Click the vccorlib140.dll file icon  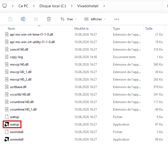tap(7, 94)
